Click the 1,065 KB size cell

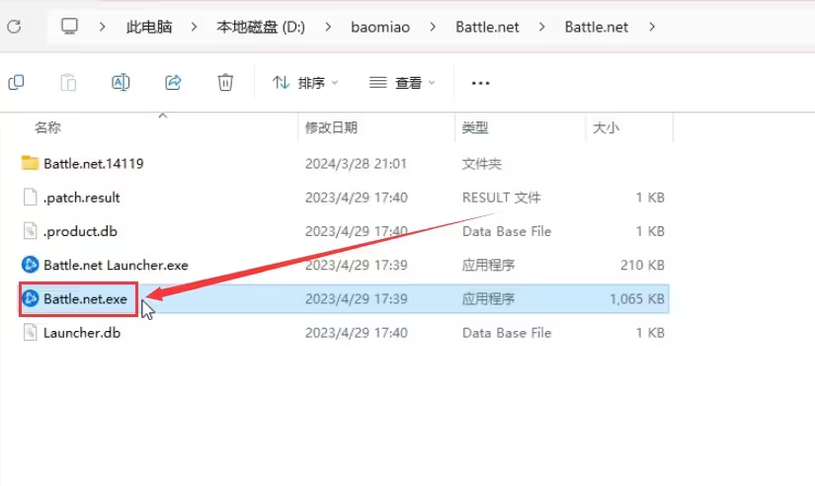pos(637,299)
